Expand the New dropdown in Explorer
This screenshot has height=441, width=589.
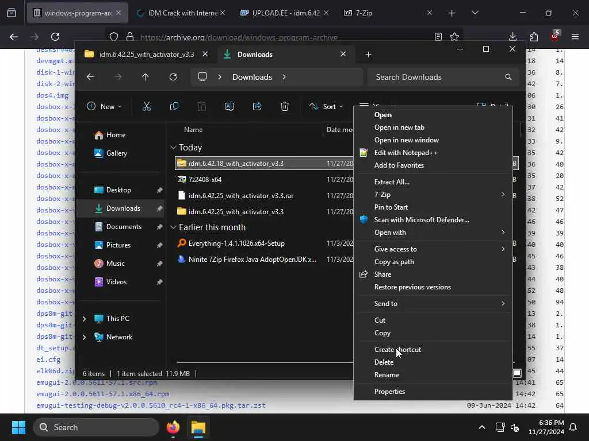pos(104,106)
